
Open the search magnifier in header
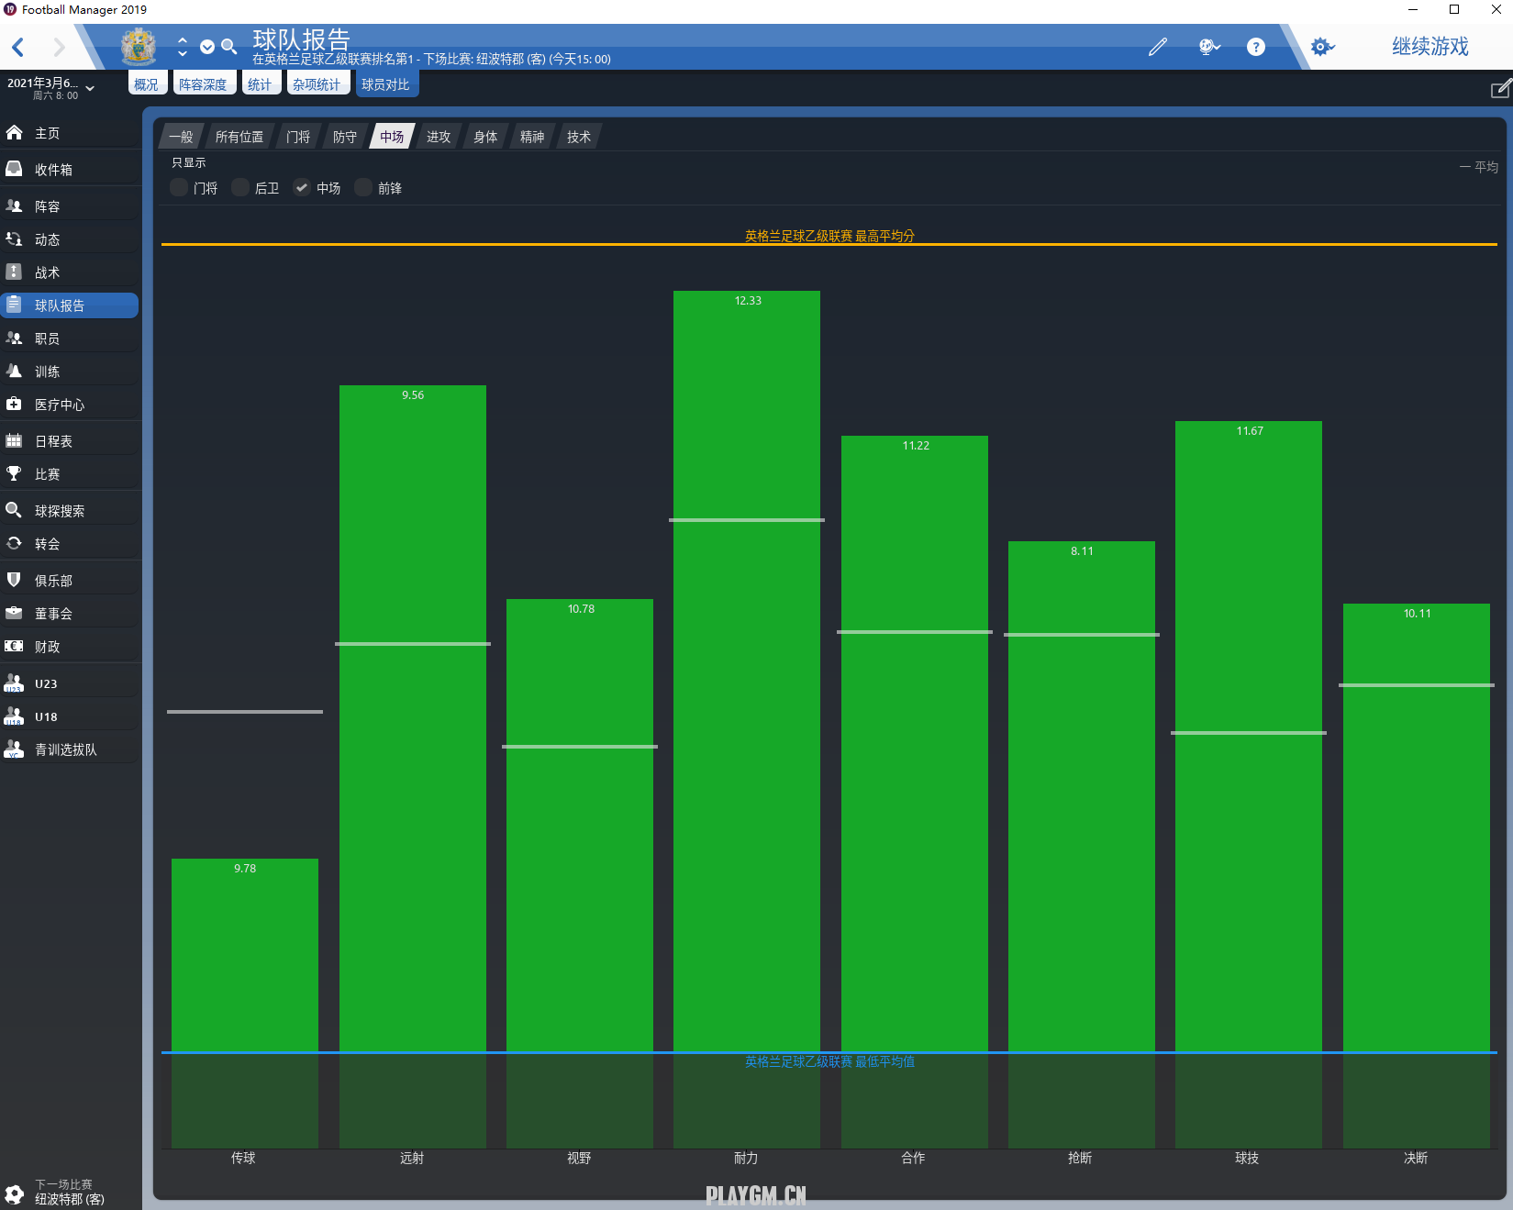point(229,47)
